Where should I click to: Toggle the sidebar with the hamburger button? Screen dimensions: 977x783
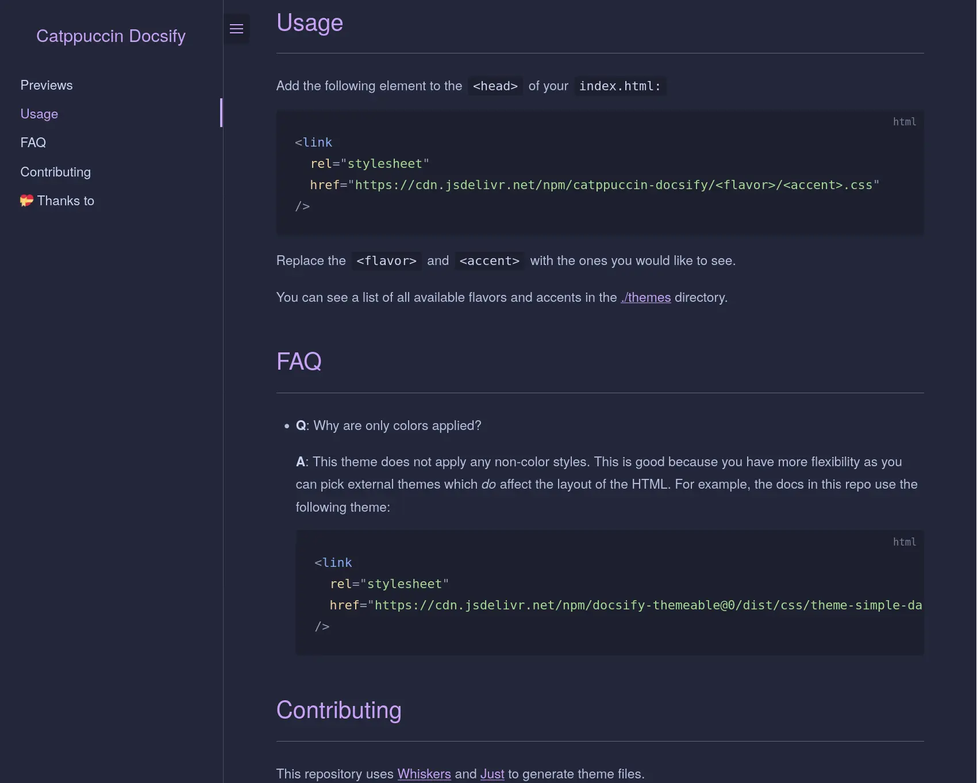click(x=236, y=29)
